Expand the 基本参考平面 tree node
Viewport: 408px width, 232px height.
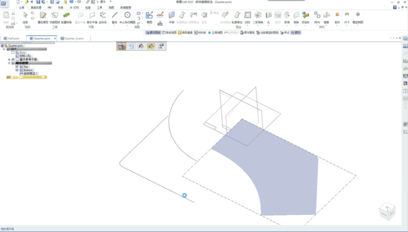9,60
